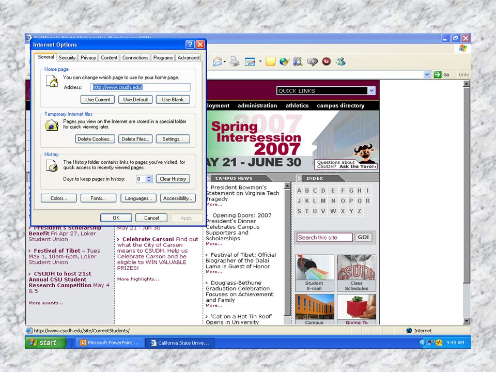Click Delete Files button
Image resolution: width=496 pixels, height=372 pixels.
pyautogui.click(x=135, y=139)
